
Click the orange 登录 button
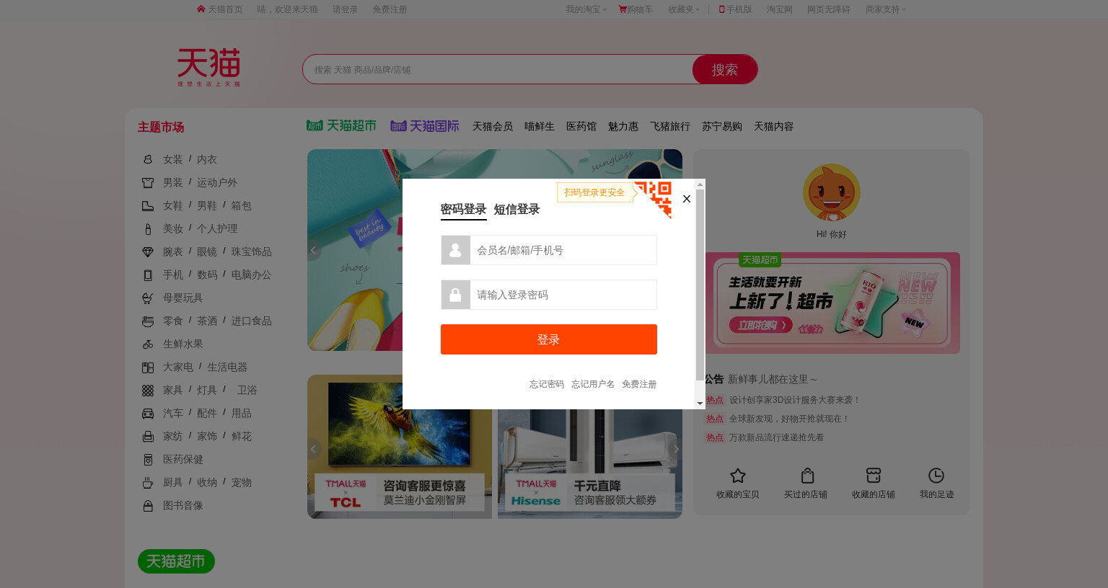pos(549,339)
